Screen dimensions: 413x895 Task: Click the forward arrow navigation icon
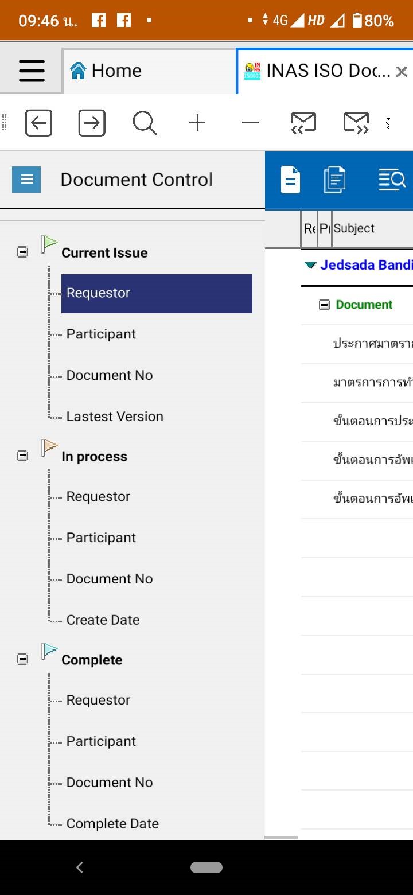[x=92, y=123]
